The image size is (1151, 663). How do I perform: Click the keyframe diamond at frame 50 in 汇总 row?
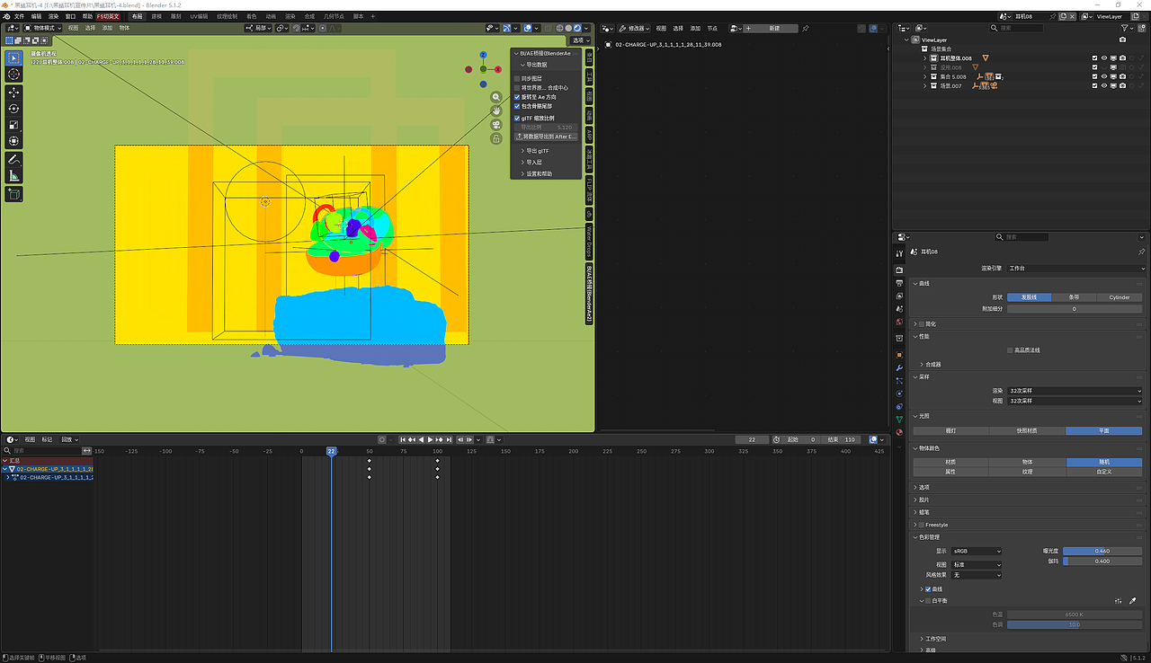(x=369, y=461)
